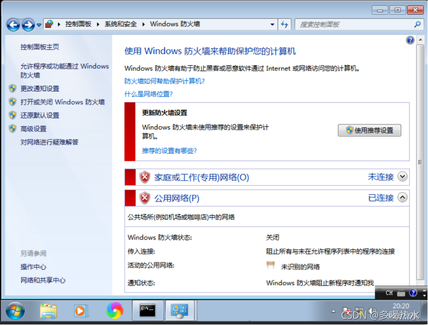Refresh the page with the address bar button
This screenshot has width=428, height=325.
pyautogui.click(x=284, y=24)
